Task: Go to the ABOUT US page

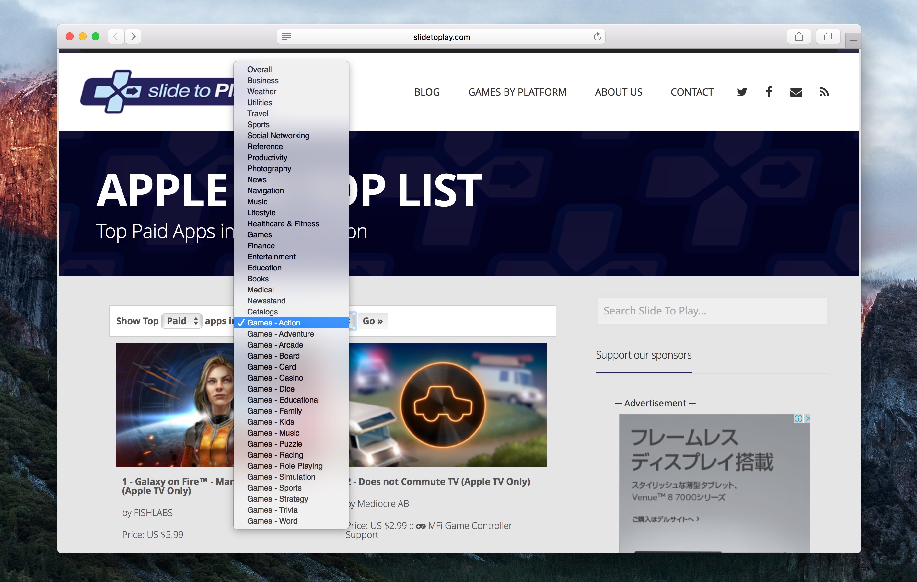Action: click(x=619, y=92)
